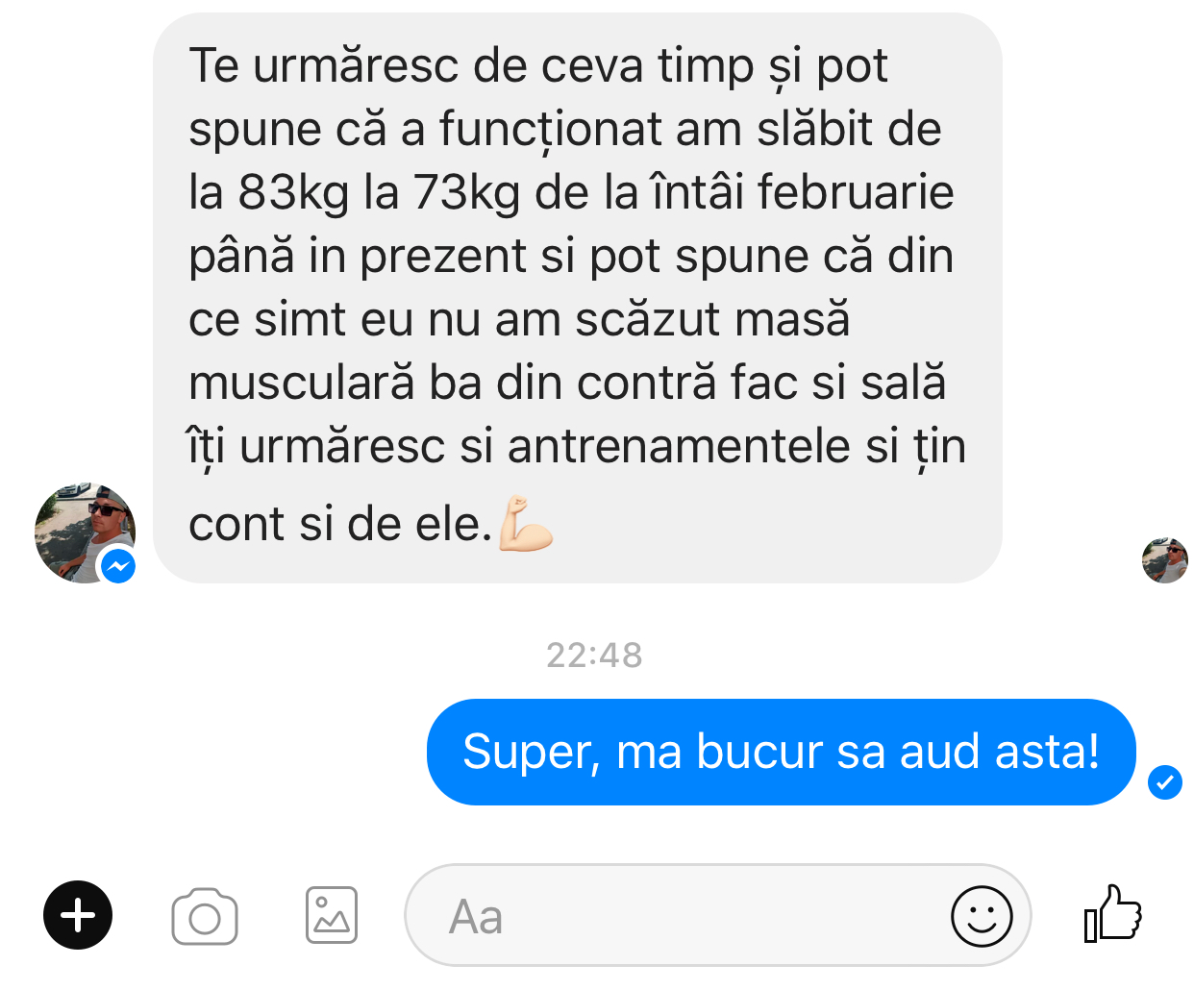Open the camera from the message bar
Viewport: 1194px width, 990px height.
[205, 917]
